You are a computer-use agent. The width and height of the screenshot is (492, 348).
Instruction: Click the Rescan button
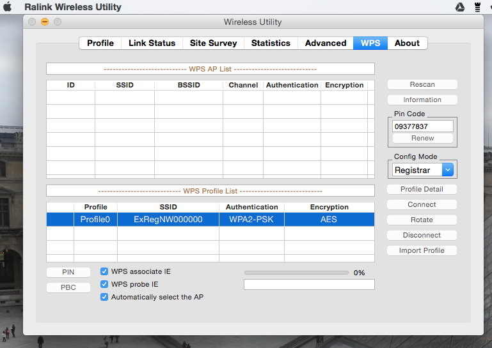coord(422,84)
